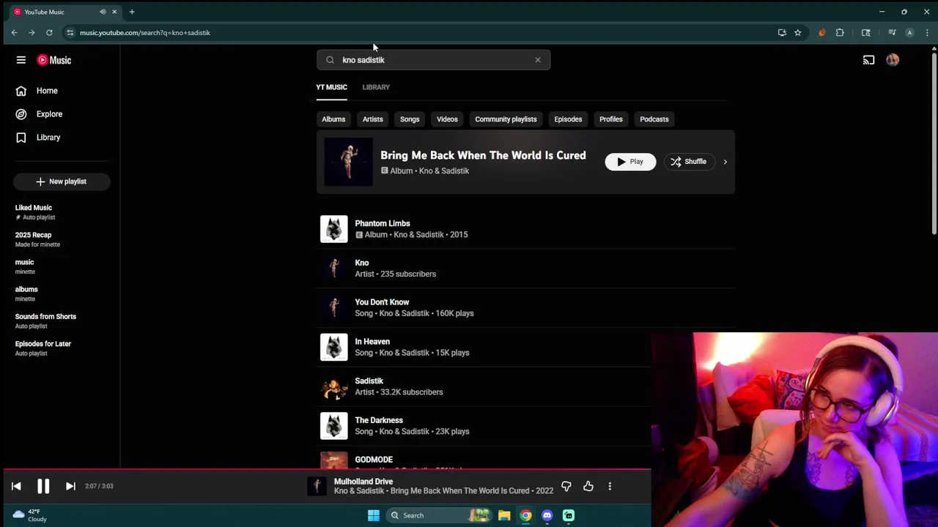Open Discord from taskbar
Screen dimensions: 938x527
point(547,515)
